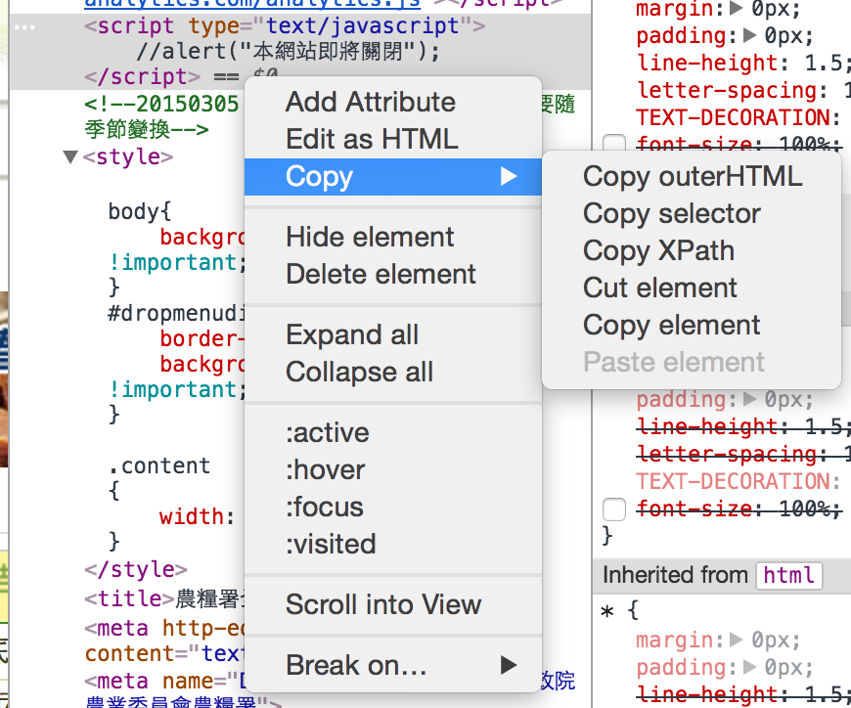This screenshot has height=708, width=851.
Task: Click the ellipsis beside script node
Action: coord(24,27)
